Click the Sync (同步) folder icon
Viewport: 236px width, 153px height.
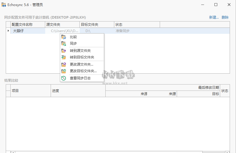tap(64, 44)
